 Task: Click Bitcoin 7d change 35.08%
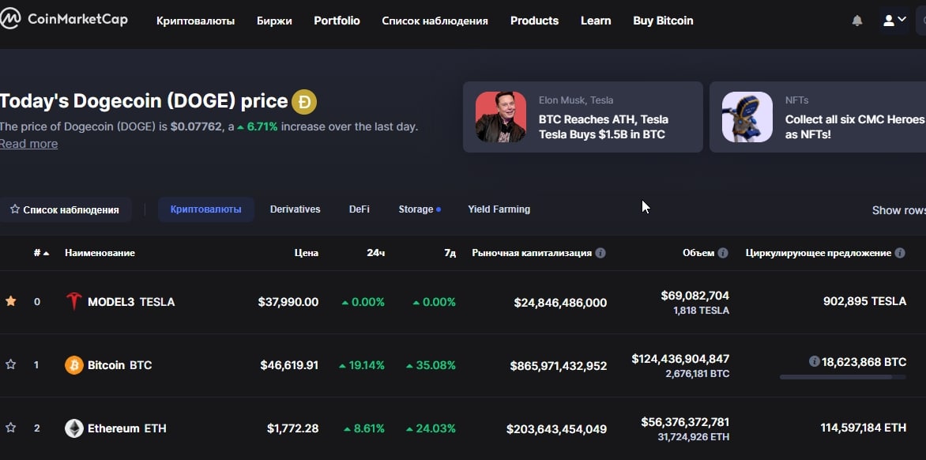431,365
